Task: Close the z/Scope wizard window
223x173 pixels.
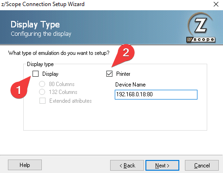Action: tap(216, 4)
